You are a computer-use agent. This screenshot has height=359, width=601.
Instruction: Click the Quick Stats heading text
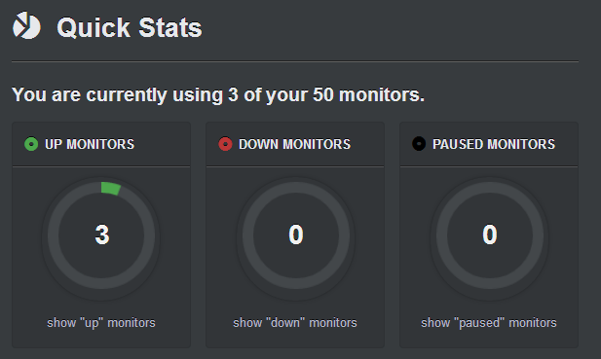click(x=130, y=27)
